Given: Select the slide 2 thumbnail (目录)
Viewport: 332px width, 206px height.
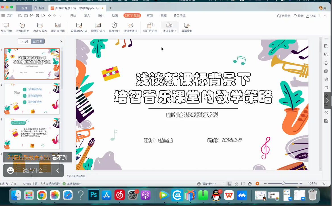Looking at the screenshot, I should point(32,99).
